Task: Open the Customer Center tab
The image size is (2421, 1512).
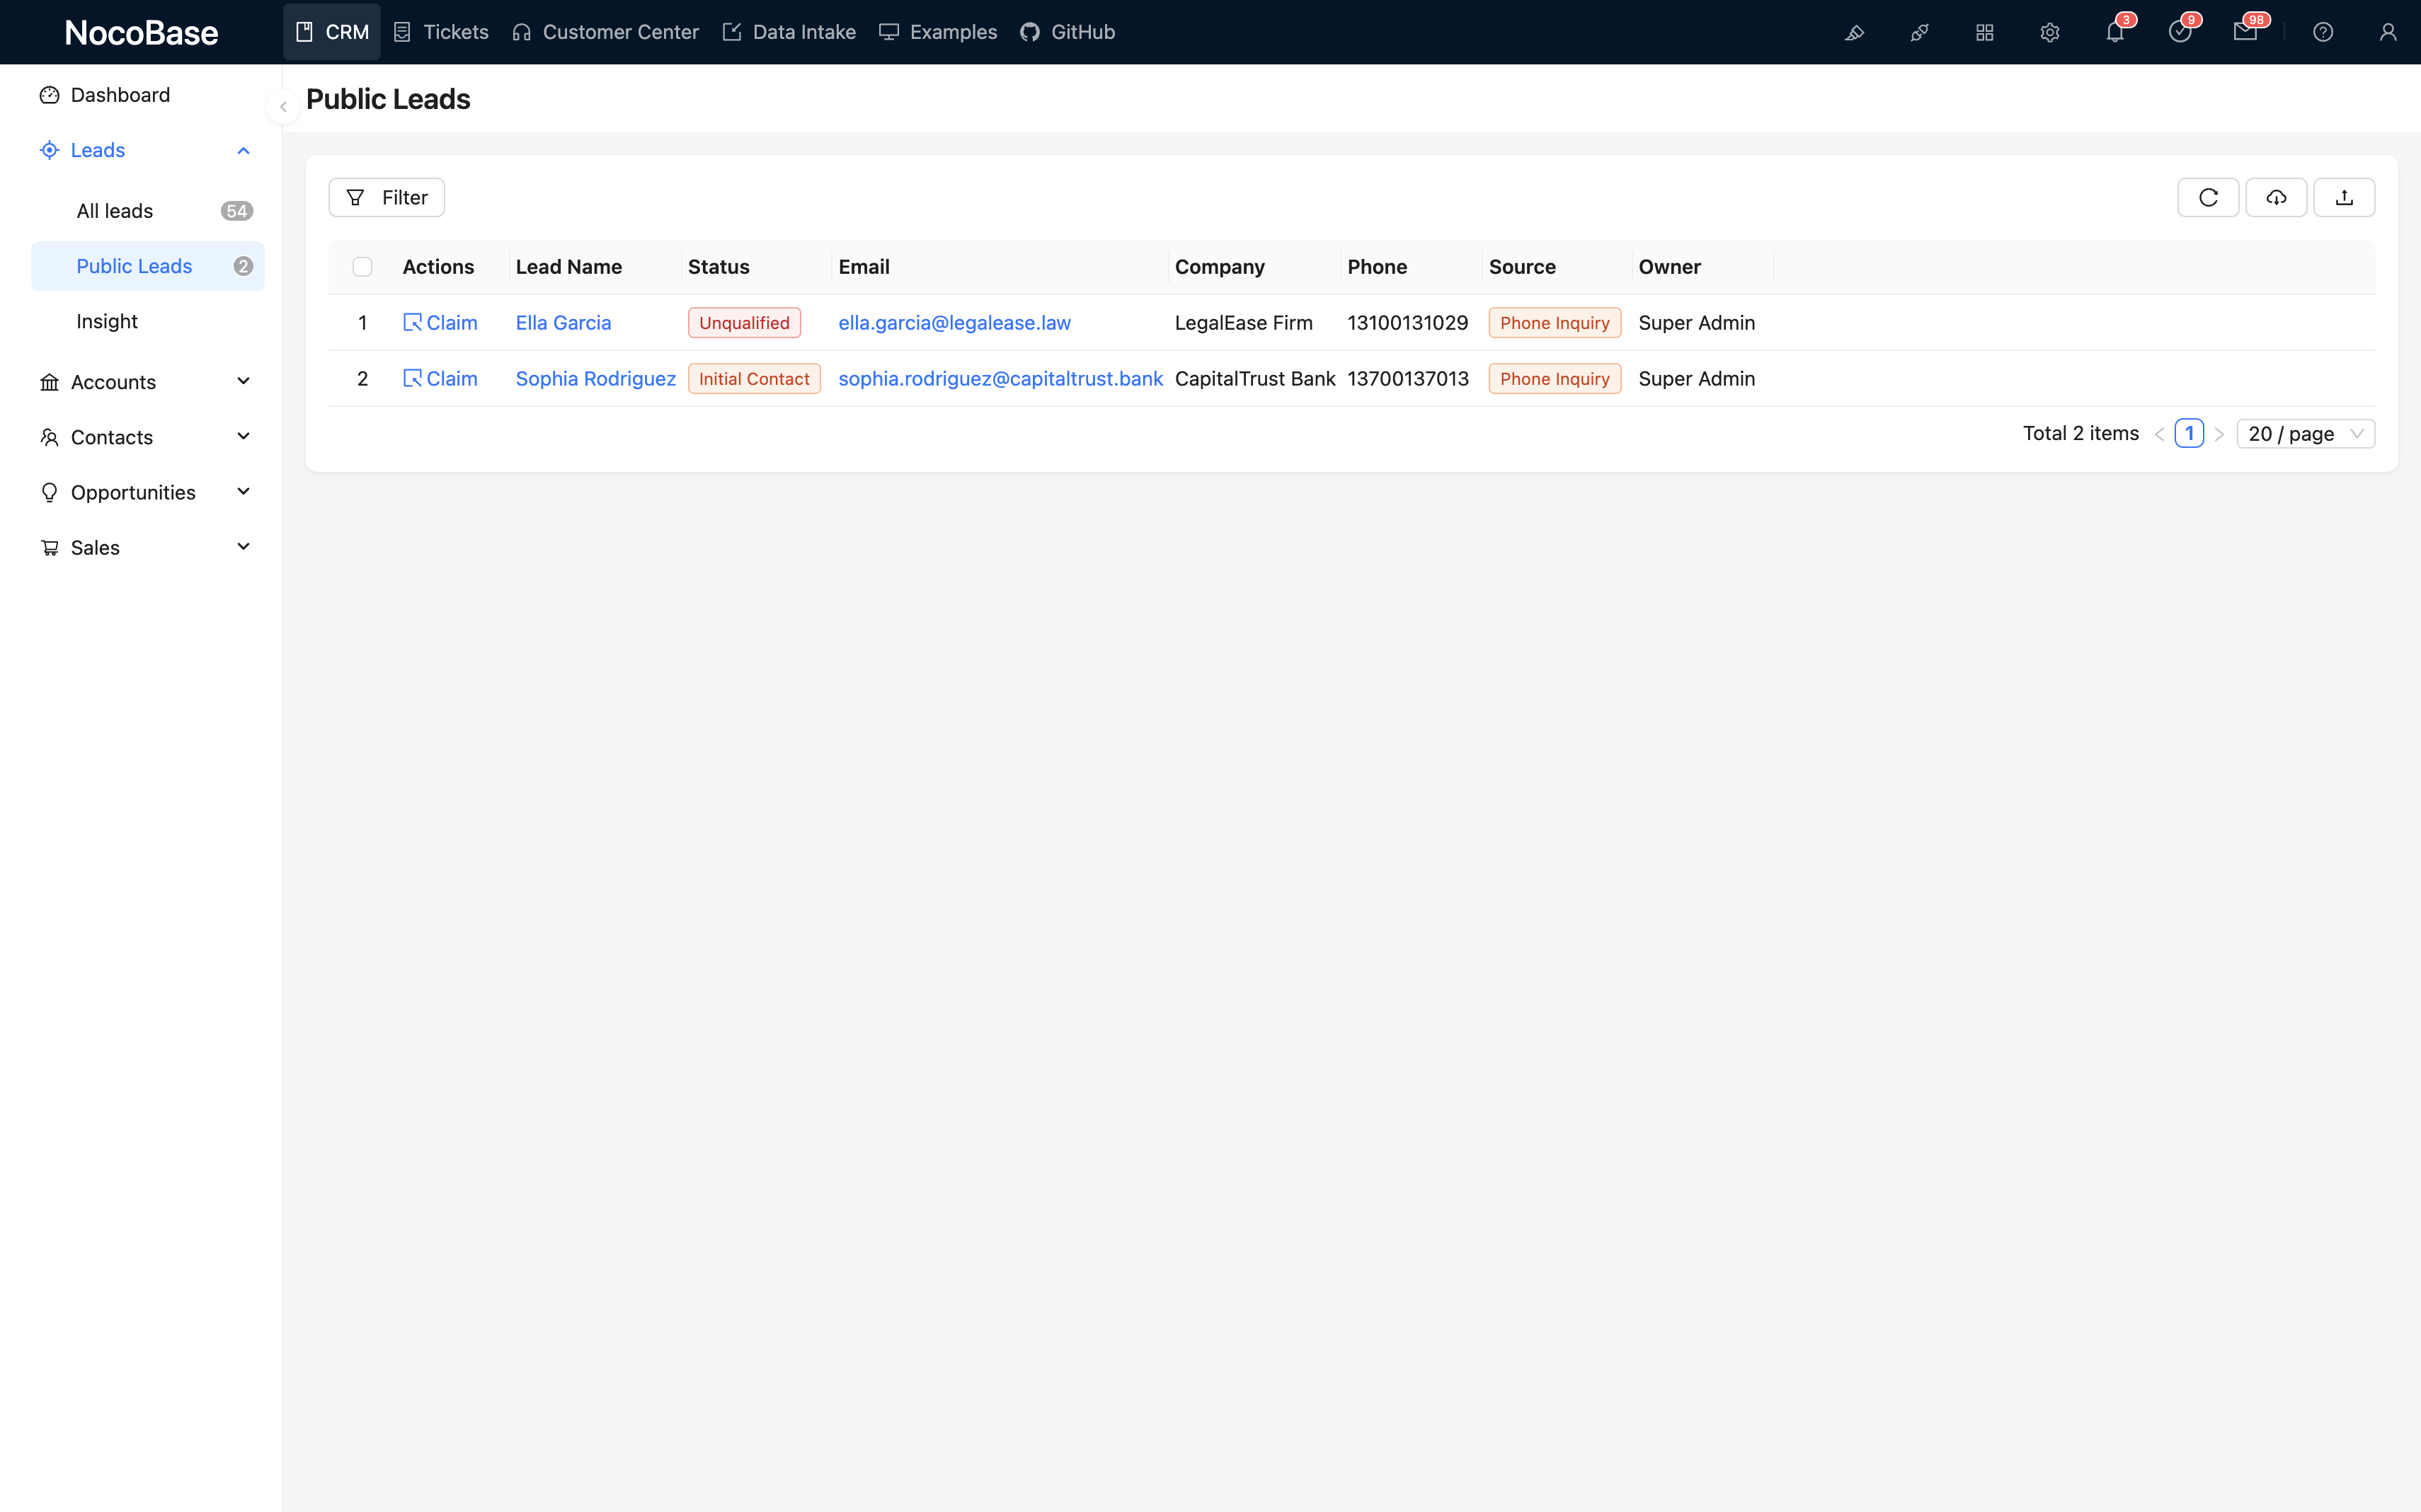Action: pyautogui.click(x=605, y=32)
